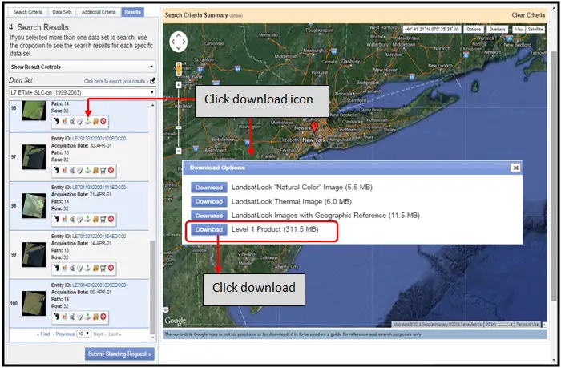Click the map pan control

tap(178, 42)
